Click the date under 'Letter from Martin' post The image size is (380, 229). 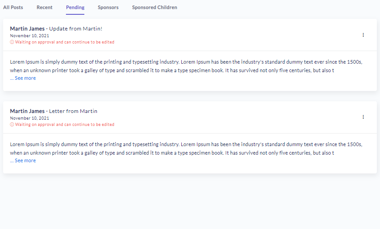pos(30,118)
